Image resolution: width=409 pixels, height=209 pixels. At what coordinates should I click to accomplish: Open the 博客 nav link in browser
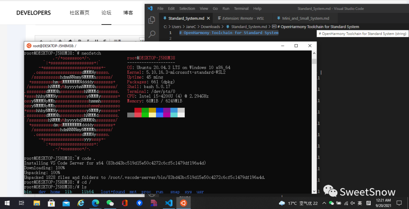pos(128,12)
